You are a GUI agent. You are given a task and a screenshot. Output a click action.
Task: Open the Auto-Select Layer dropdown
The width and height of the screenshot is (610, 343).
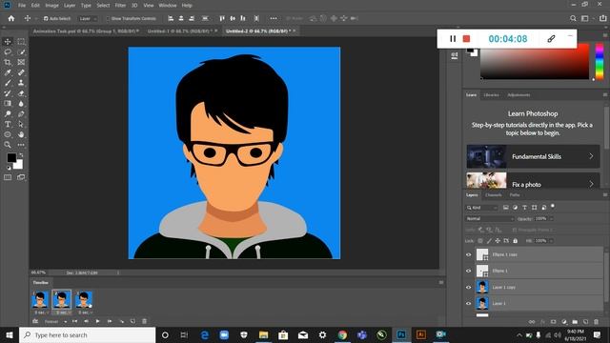coord(88,18)
